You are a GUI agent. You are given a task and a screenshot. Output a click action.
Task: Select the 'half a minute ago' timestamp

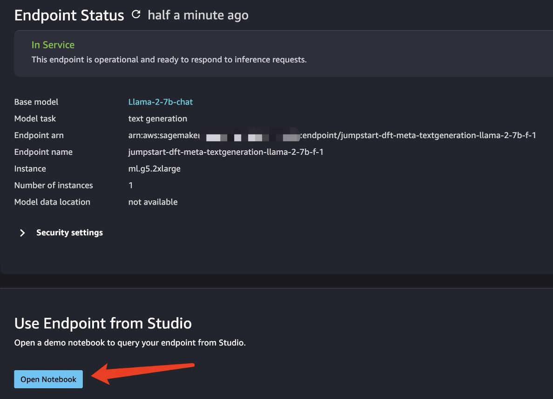click(198, 15)
